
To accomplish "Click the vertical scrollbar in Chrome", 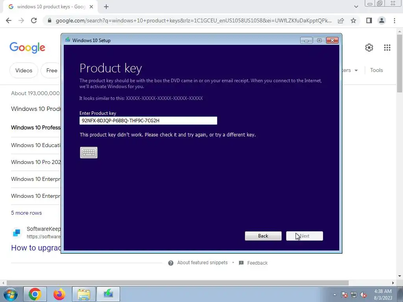I will pos(400,63).
